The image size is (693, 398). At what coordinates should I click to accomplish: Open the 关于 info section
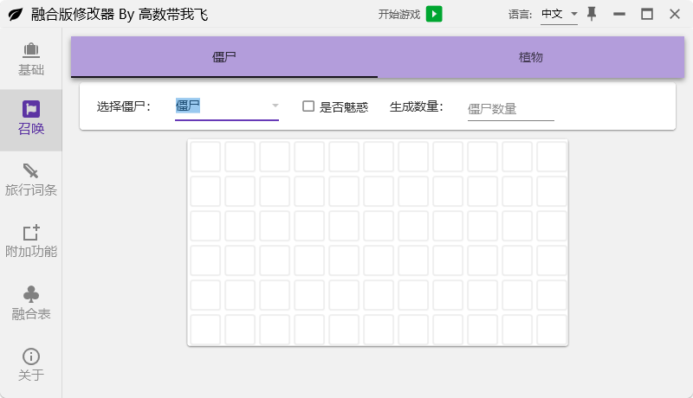(31, 365)
